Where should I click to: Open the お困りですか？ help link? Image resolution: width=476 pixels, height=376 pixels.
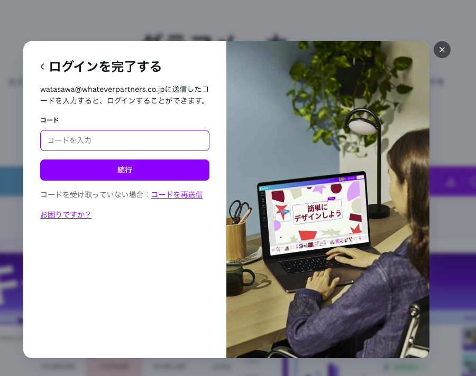pyautogui.click(x=66, y=214)
